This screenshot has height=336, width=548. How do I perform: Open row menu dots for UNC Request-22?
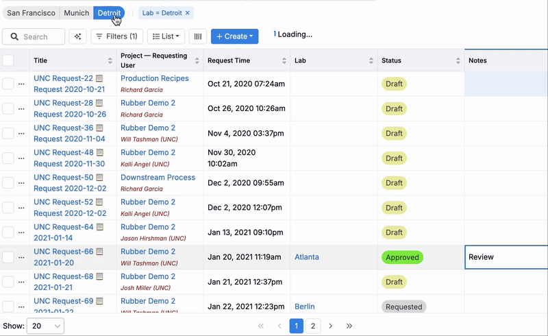21,84
